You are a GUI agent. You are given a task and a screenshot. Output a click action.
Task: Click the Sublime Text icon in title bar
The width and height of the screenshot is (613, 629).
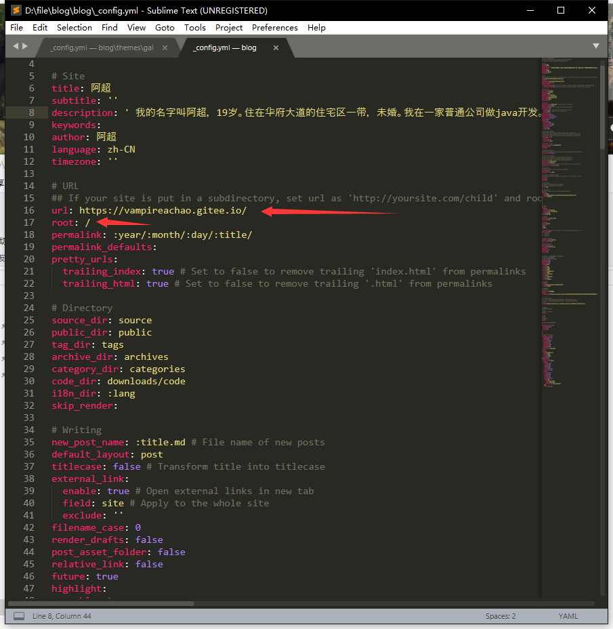[x=16, y=10]
